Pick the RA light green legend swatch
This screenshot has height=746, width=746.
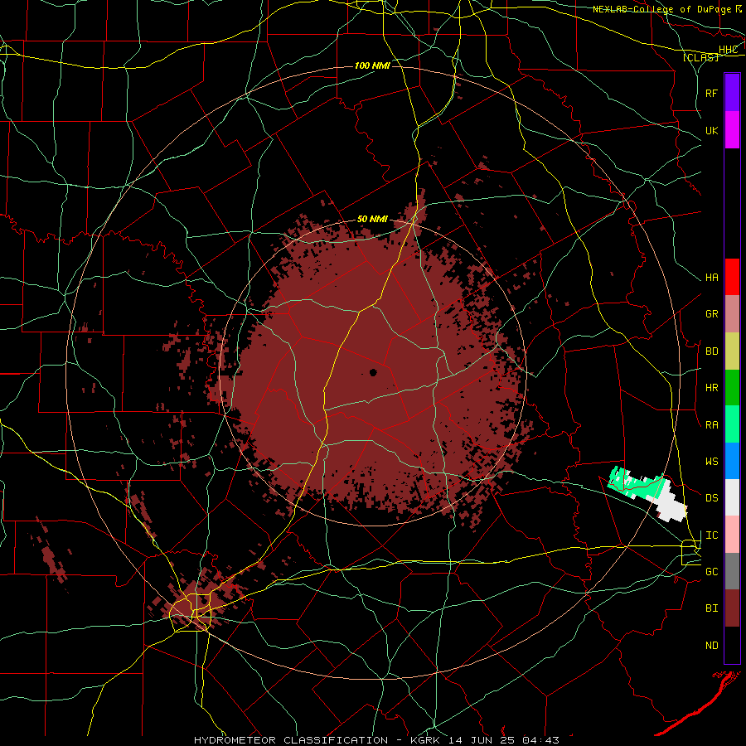point(732,424)
